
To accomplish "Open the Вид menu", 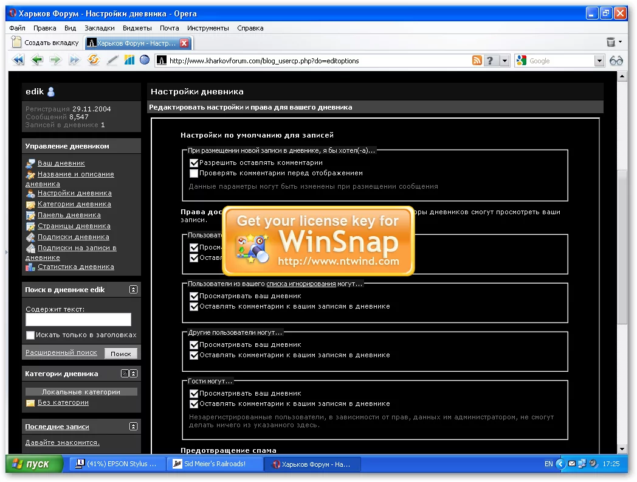I will pyautogui.click(x=70, y=28).
